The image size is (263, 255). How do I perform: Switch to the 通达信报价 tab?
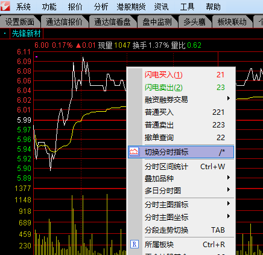click(x=64, y=22)
